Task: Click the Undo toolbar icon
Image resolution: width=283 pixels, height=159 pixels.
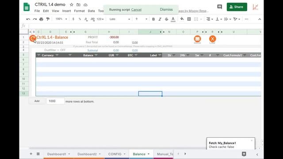Action: [x=28, y=19]
